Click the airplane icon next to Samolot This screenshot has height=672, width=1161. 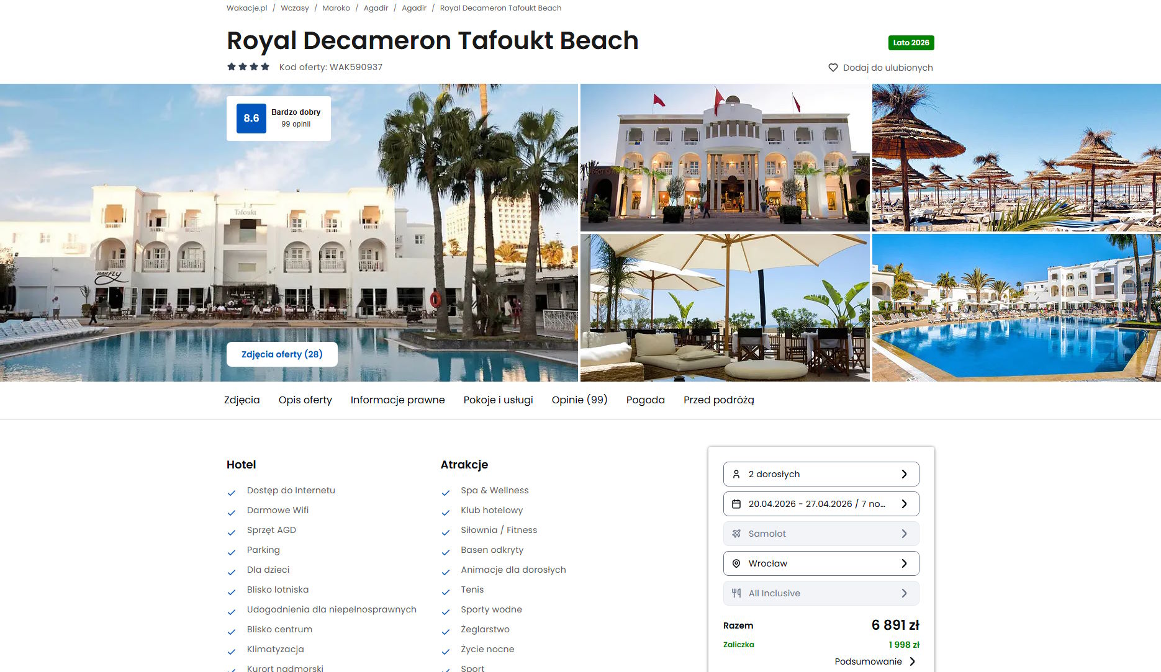pos(736,534)
